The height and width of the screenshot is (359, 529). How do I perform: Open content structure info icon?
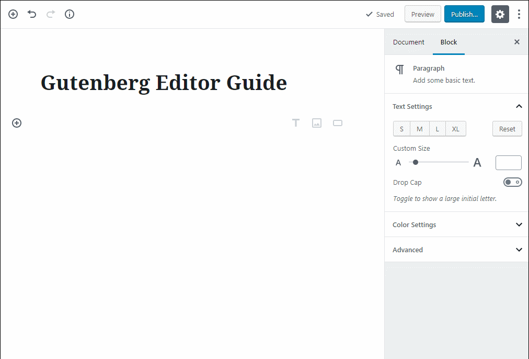70,14
